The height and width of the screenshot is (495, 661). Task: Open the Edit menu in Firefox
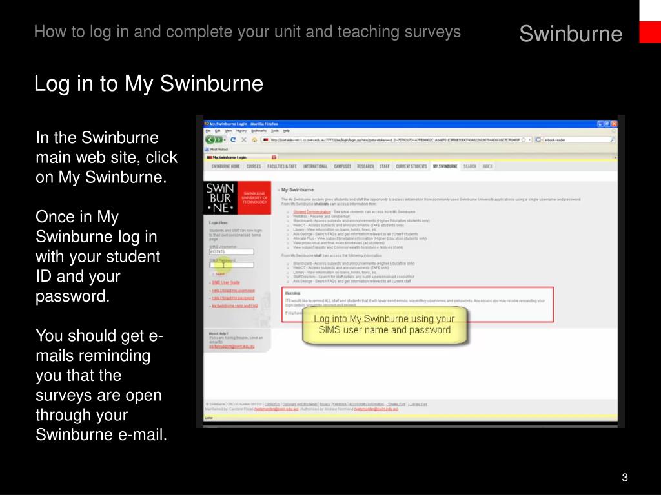click(218, 131)
